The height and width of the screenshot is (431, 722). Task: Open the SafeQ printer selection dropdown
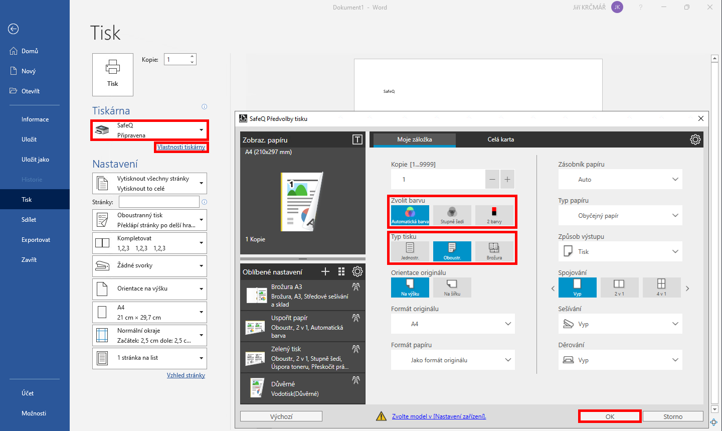(149, 130)
